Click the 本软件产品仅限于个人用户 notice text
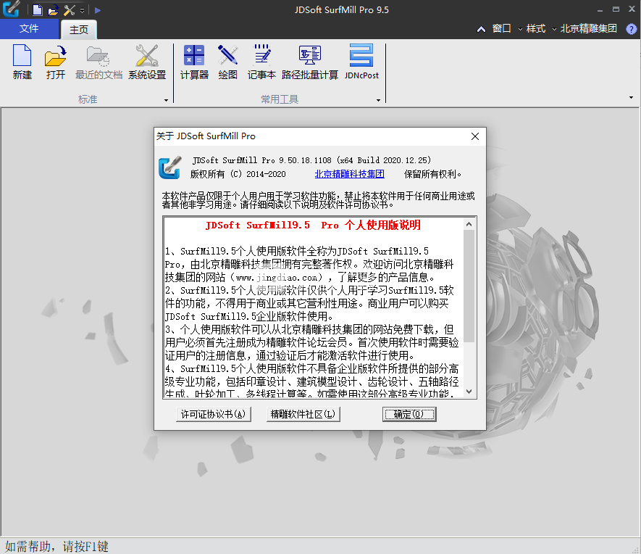This screenshot has width=641, height=554. pos(319,200)
